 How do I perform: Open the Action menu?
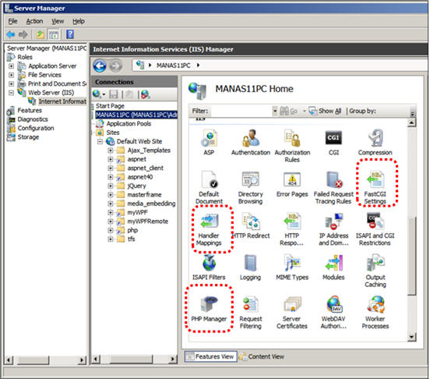[x=34, y=21]
